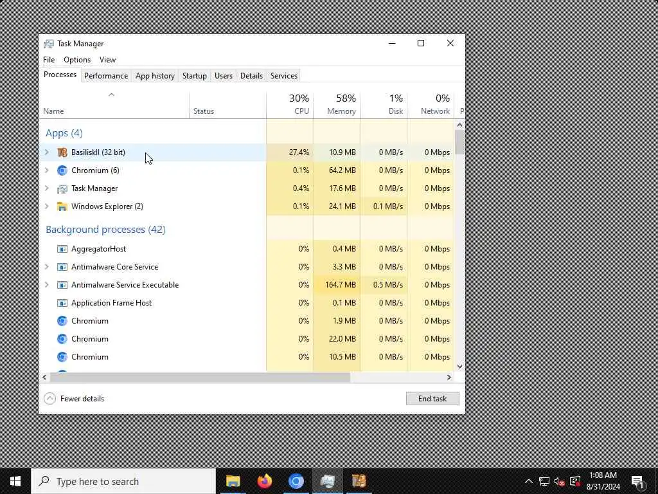Click the End task button
The height and width of the screenshot is (494, 658).
click(432, 399)
